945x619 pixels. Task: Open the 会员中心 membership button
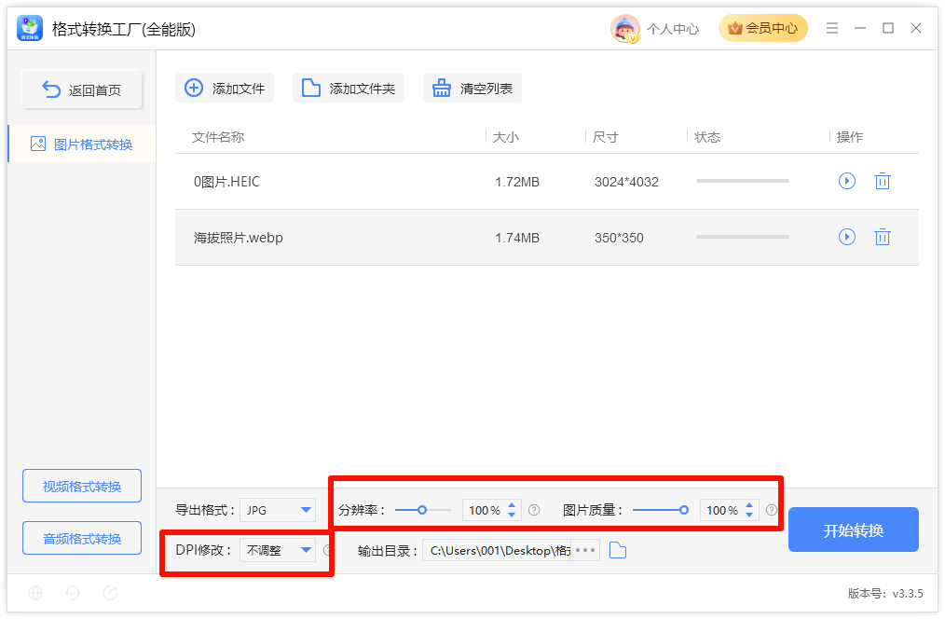(x=763, y=28)
